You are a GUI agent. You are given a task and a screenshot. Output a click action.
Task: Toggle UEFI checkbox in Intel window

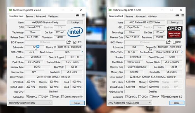pyautogui.click(x=75, y=42)
